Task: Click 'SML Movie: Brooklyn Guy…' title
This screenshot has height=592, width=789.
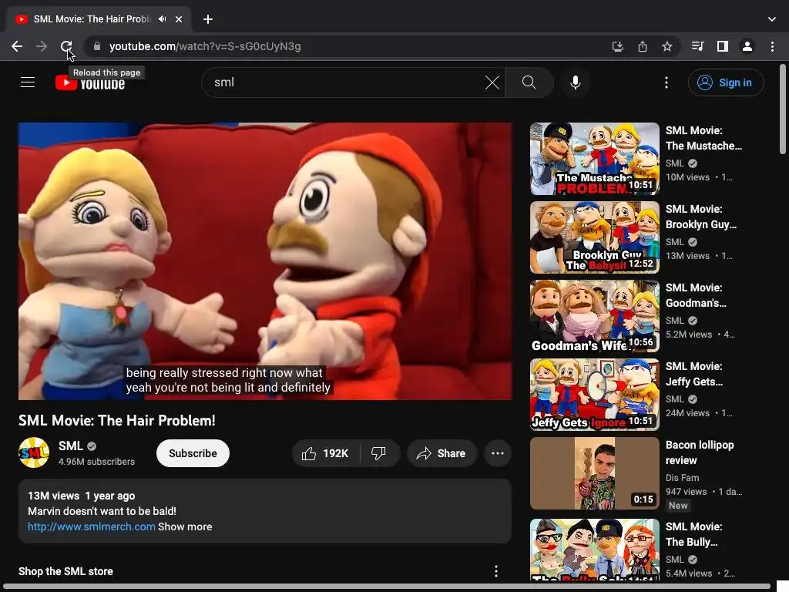Action: [x=701, y=217]
